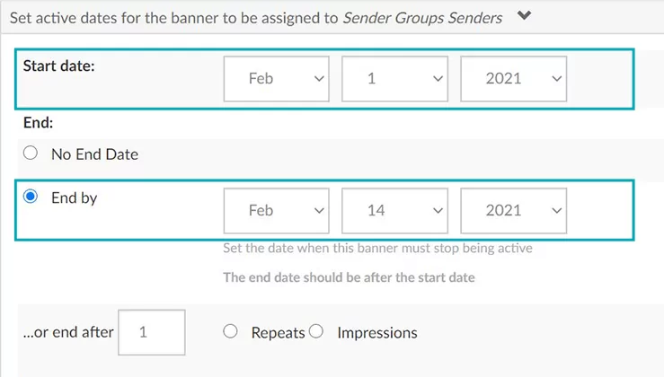Image resolution: width=664 pixels, height=377 pixels.
Task: Select the End by radio button
Action: pyautogui.click(x=31, y=197)
